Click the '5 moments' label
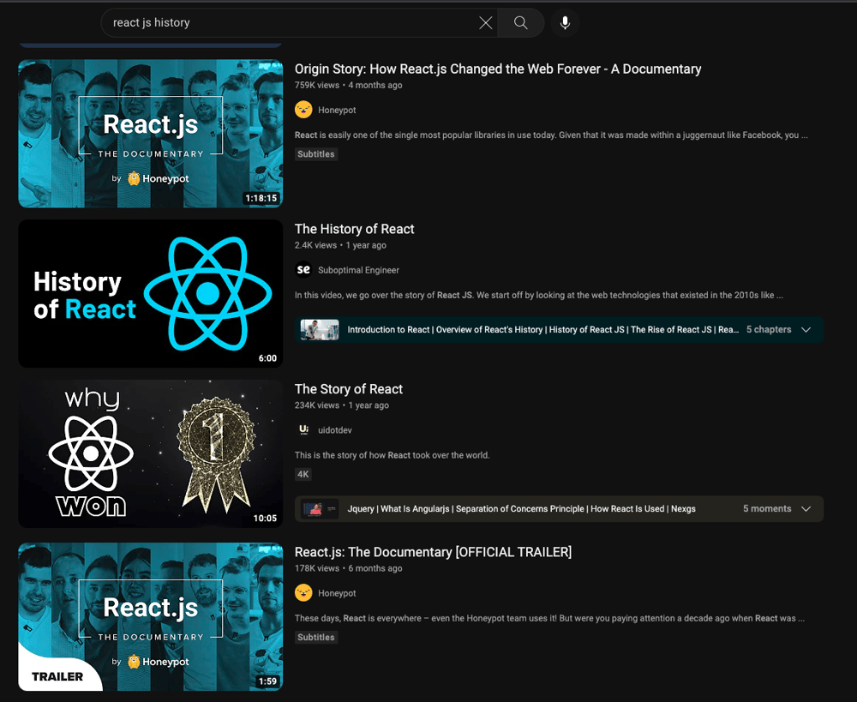The height and width of the screenshot is (702, 857). (x=767, y=508)
